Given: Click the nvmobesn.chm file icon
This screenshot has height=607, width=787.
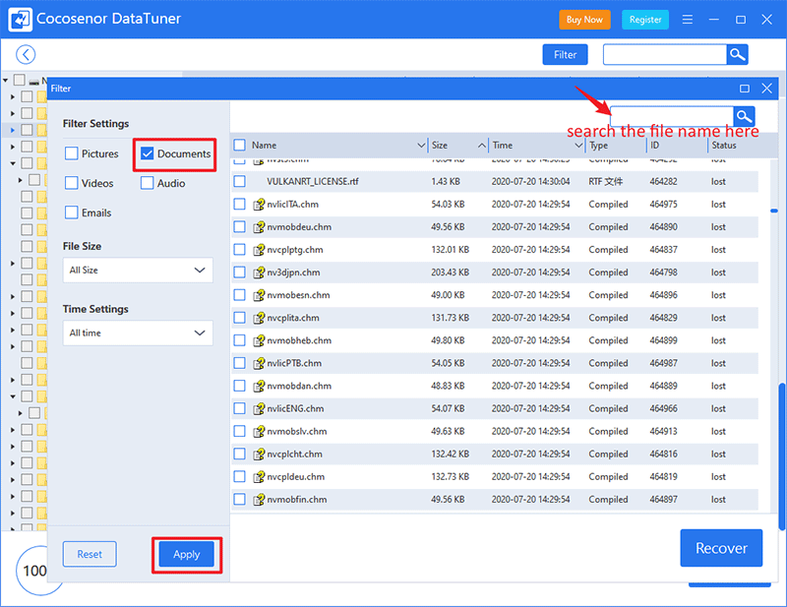Looking at the screenshot, I should (x=259, y=295).
